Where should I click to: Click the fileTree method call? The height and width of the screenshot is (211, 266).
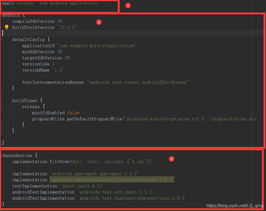60,161
